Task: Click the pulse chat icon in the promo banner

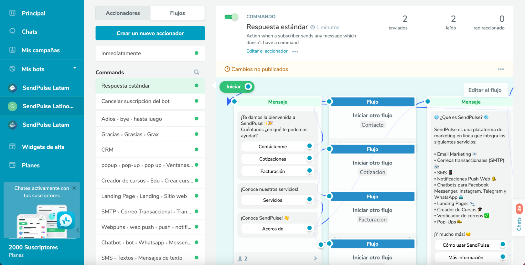Action: 66,220
